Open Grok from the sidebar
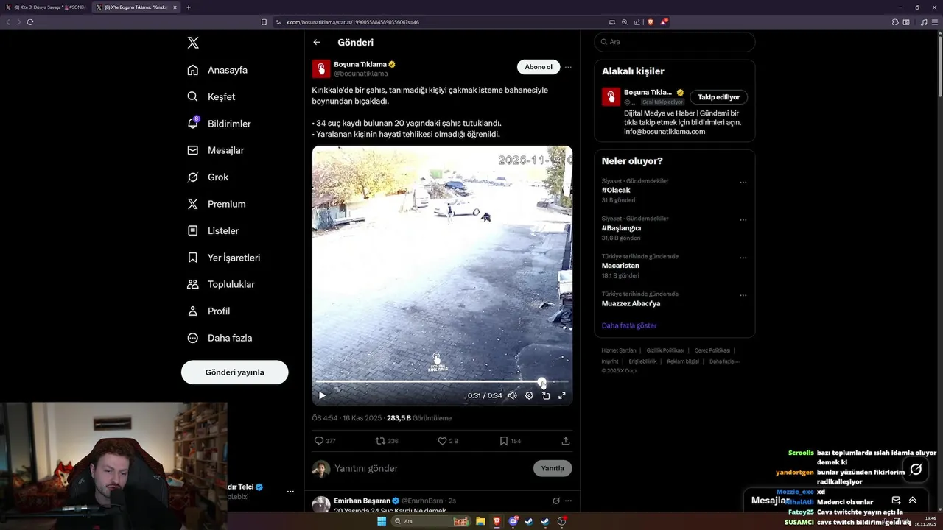This screenshot has width=943, height=530. point(208,177)
